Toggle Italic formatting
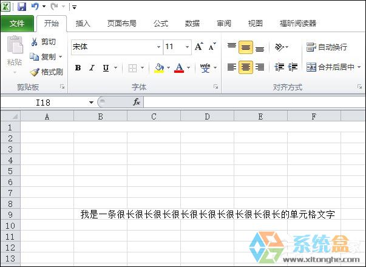Image resolution: width=366 pixels, height=267 pixels. [92, 68]
